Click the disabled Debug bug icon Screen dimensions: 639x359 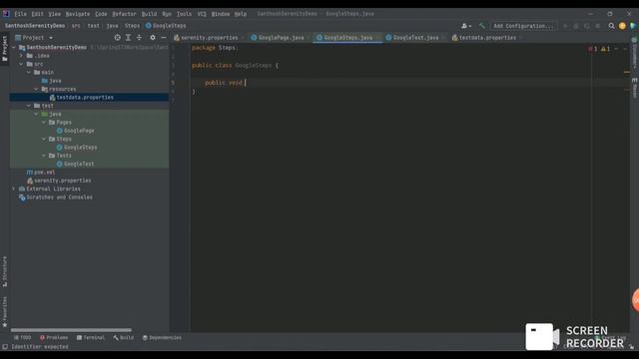(x=576, y=26)
